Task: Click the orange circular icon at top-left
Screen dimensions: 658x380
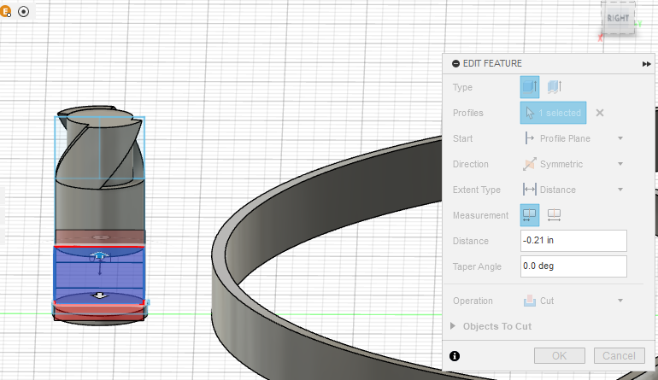Action: point(6,11)
